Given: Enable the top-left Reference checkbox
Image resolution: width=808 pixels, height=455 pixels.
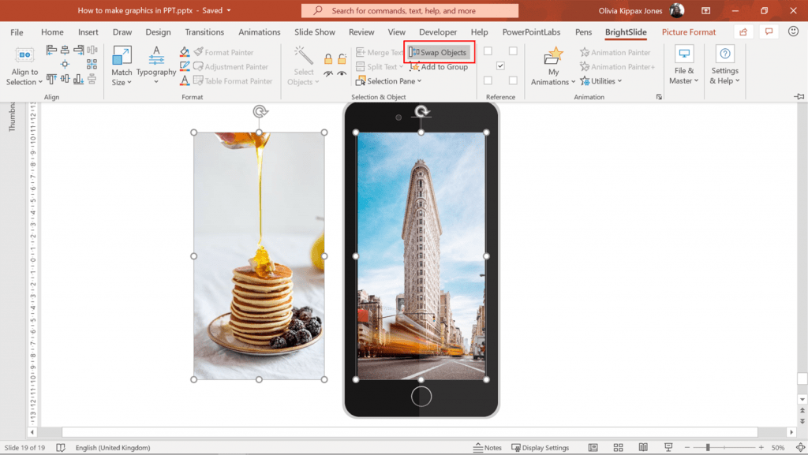Looking at the screenshot, I should click(488, 50).
